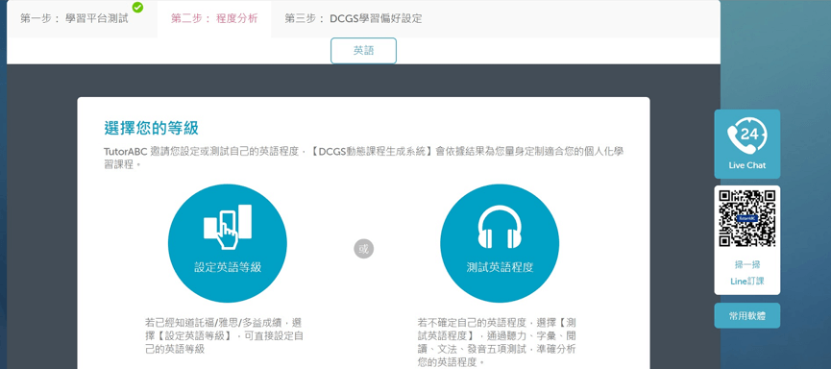
Task: Open the 第三步：DCGS學習偏好設定 tab
Action: [354, 19]
